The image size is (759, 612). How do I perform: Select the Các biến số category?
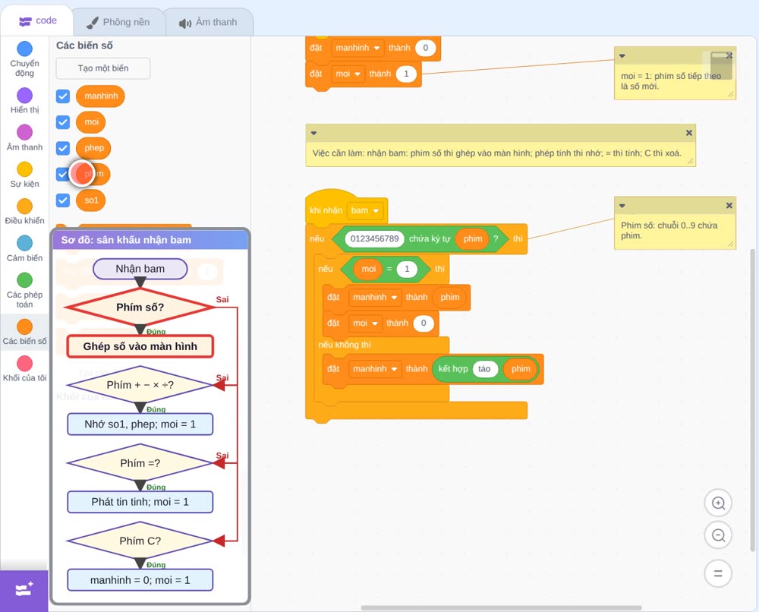(24, 332)
